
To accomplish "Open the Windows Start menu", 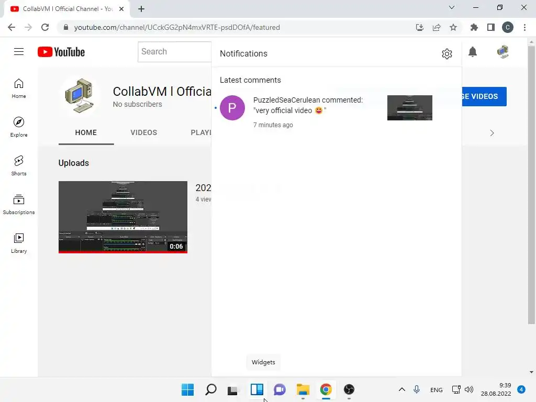I will click(188, 389).
